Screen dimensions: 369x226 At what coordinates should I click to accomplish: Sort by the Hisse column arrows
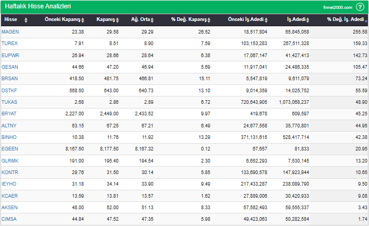(19, 20)
